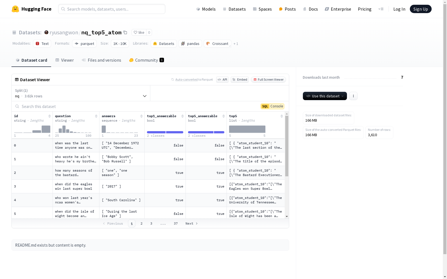The image size is (447, 279).
Task: Open the Use this dataset dropdown
Action: (x=325, y=96)
